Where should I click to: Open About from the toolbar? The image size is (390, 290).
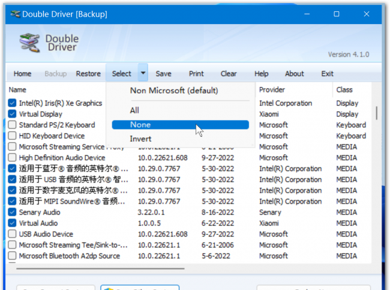295,74
